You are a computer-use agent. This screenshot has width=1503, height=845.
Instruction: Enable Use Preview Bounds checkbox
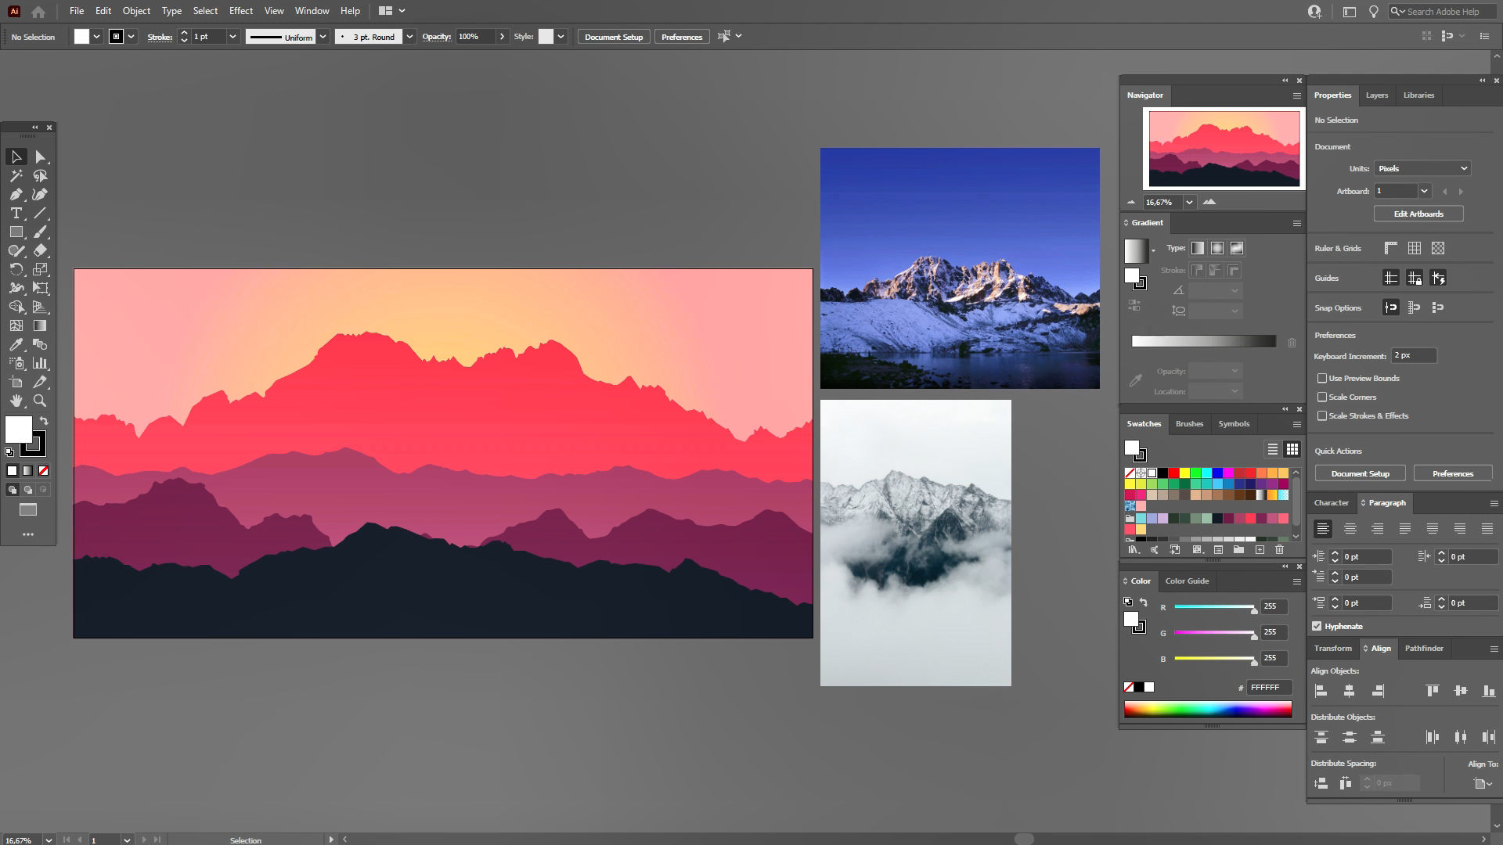click(1322, 379)
